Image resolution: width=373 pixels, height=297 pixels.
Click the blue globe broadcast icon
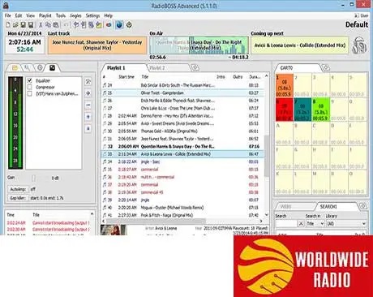[119, 25]
